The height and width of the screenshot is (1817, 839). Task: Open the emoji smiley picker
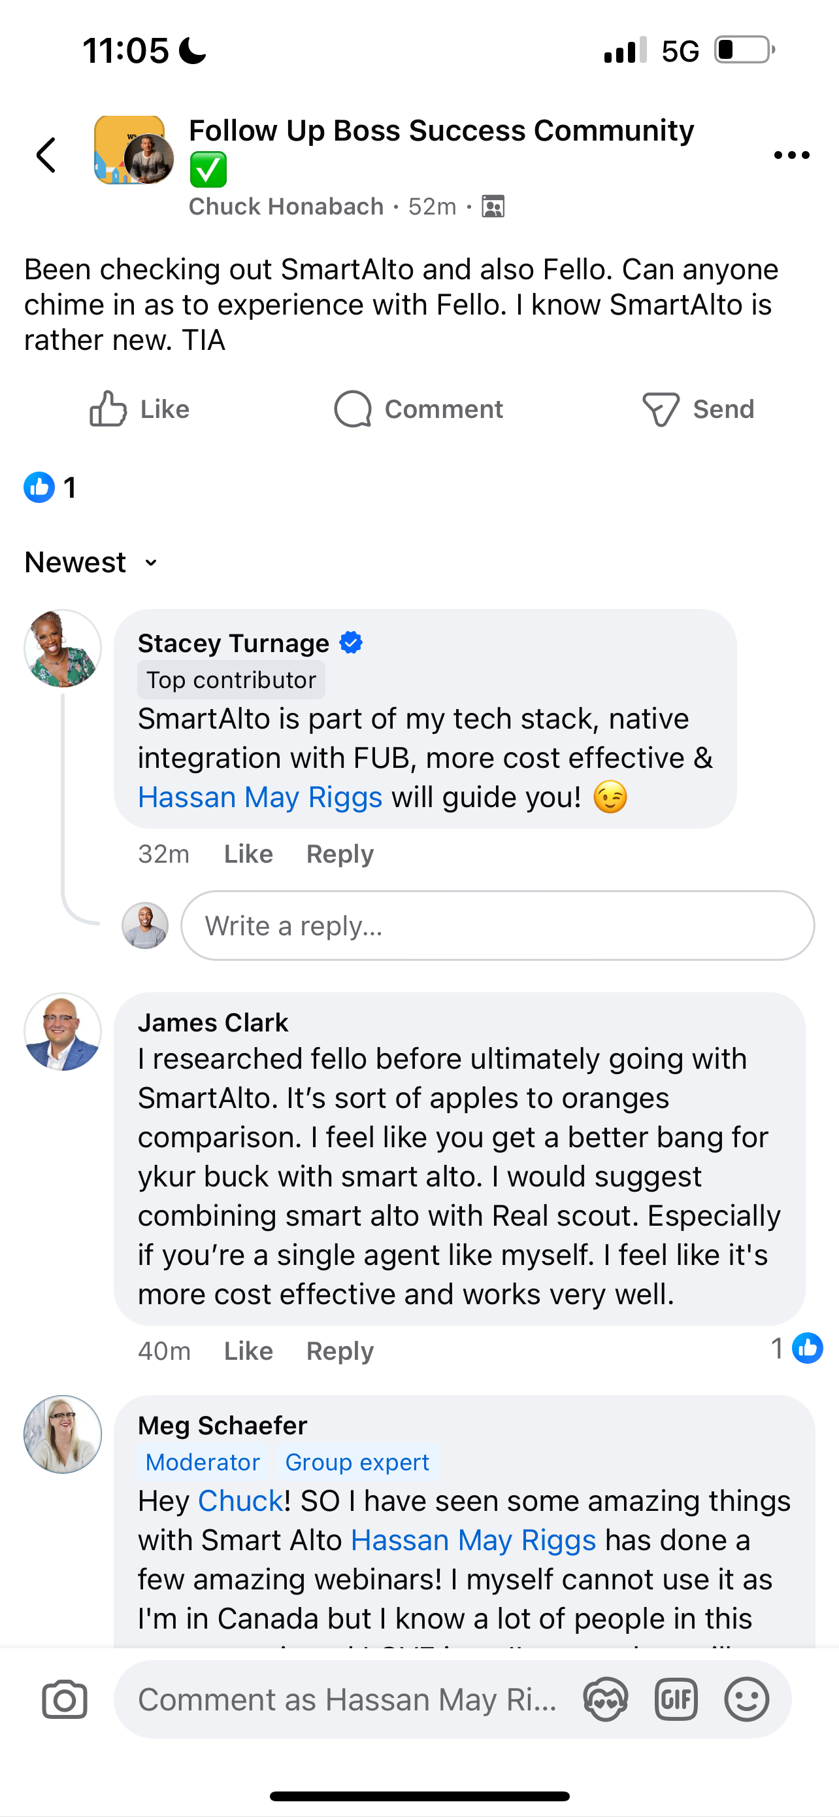point(746,1699)
